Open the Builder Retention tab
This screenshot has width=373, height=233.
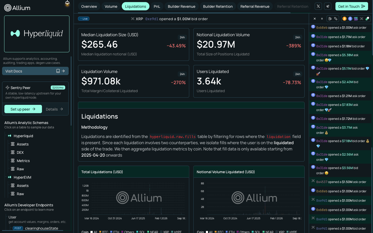pyautogui.click(x=218, y=6)
